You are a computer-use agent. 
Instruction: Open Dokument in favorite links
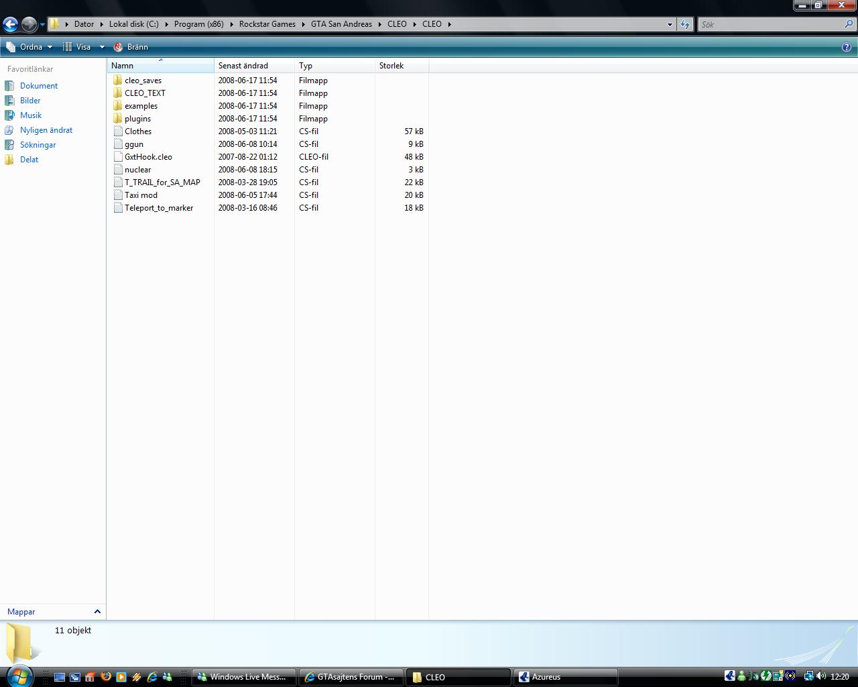click(x=39, y=86)
